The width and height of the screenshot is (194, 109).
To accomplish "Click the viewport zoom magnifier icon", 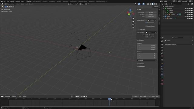I will (x=133, y=18).
